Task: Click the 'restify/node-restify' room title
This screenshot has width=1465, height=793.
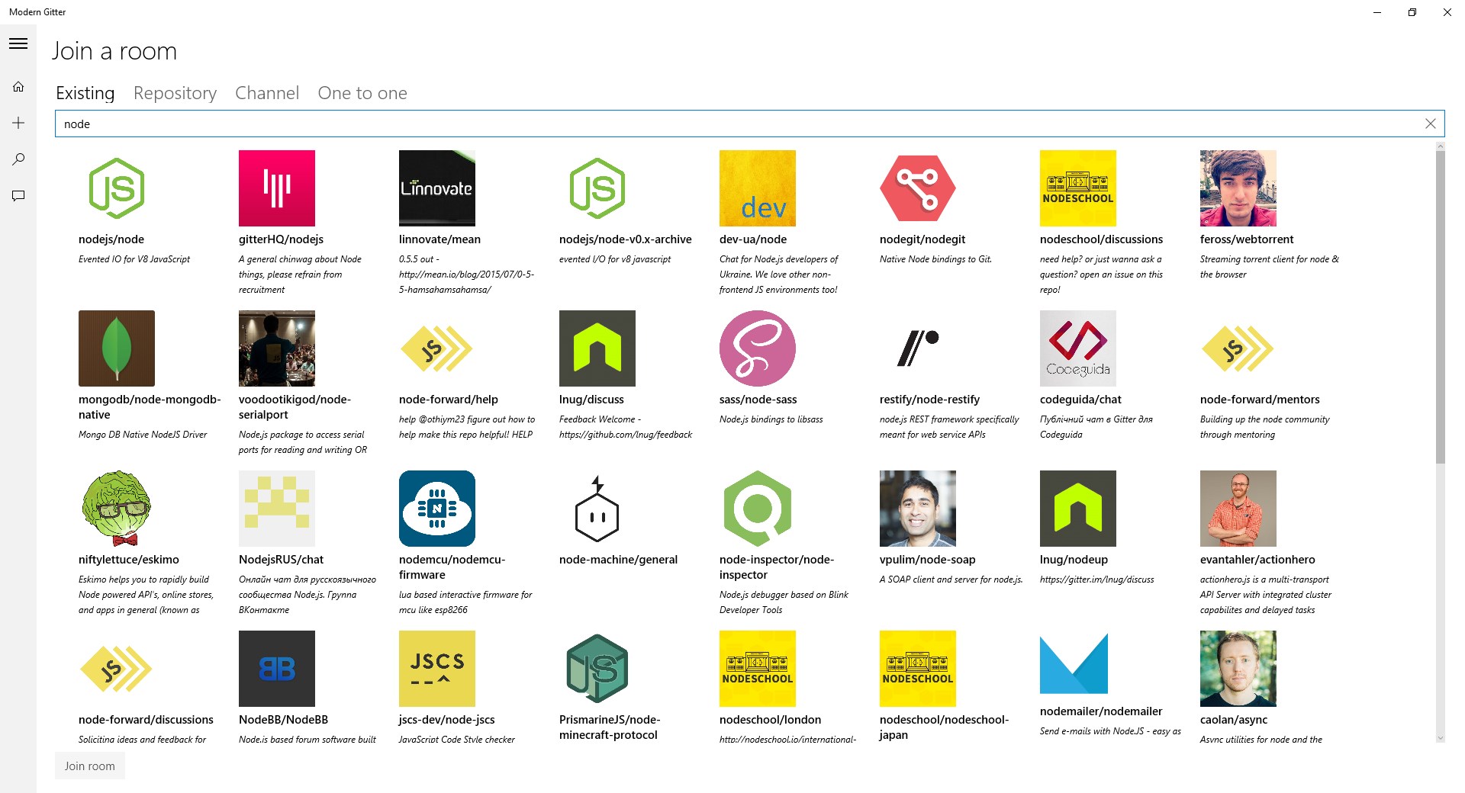Action: point(929,400)
